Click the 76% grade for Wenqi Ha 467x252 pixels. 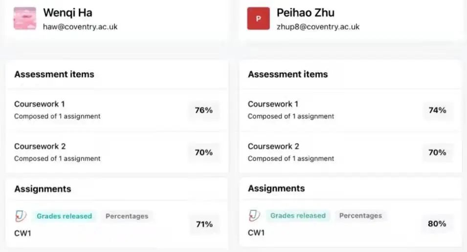click(204, 110)
